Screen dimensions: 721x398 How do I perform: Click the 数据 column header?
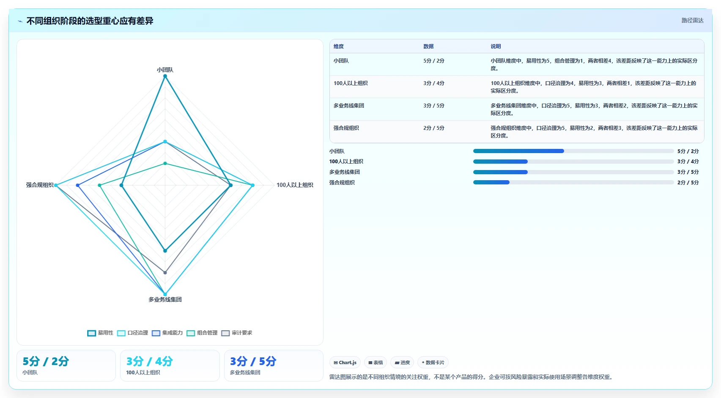tap(428, 47)
